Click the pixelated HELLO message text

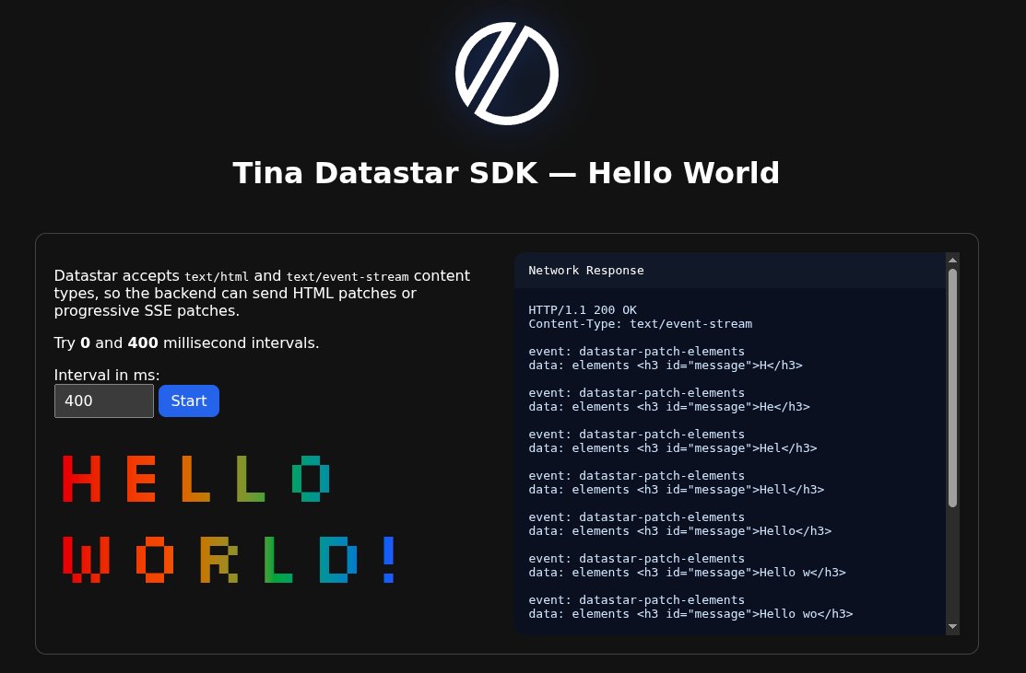click(x=195, y=479)
